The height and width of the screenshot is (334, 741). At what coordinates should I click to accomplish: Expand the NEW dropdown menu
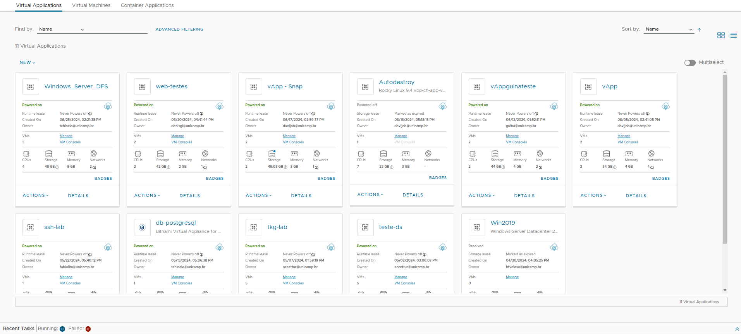[x=27, y=63]
